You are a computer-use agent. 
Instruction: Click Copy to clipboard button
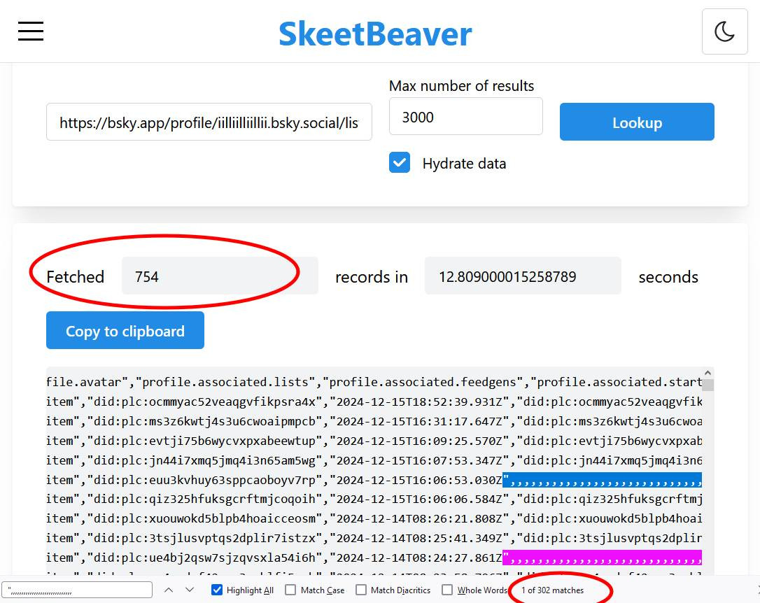pyautogui.click(x=125, y=330)
